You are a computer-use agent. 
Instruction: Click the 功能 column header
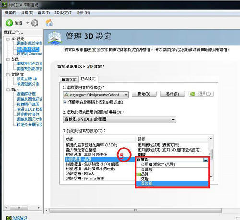(x=70, y=139)
